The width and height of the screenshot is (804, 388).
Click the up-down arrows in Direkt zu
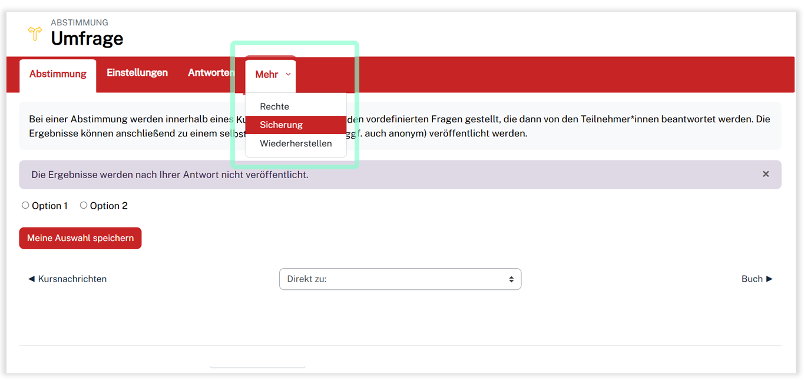coord(511,279)
